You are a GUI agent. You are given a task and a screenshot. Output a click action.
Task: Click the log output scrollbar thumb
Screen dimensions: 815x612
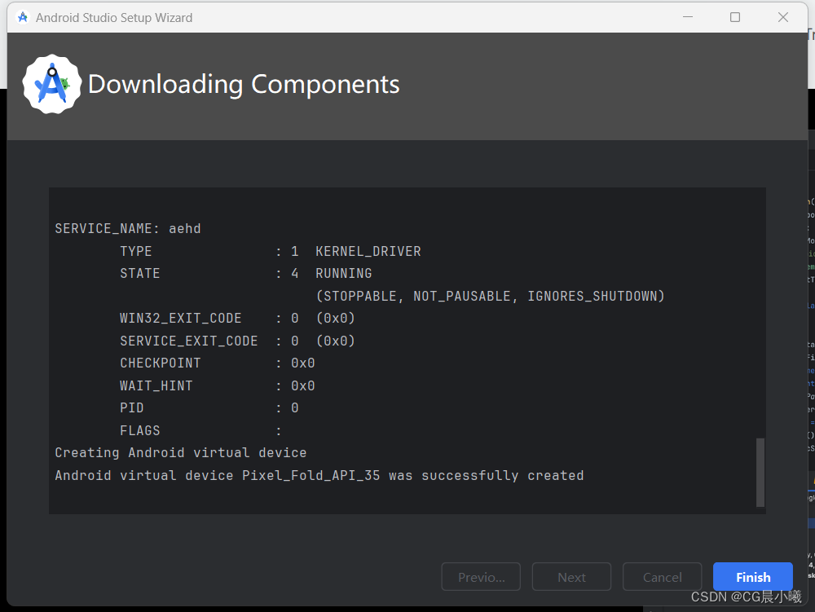pyautogui.click(x=760, y=473)
